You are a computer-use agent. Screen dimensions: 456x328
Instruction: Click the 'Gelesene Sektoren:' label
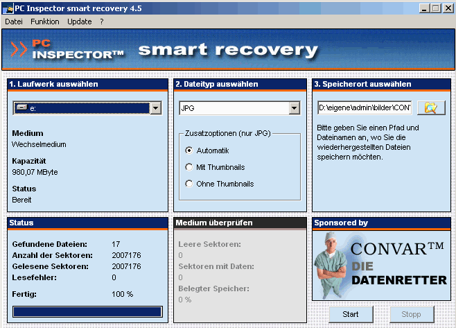[51, 266]
